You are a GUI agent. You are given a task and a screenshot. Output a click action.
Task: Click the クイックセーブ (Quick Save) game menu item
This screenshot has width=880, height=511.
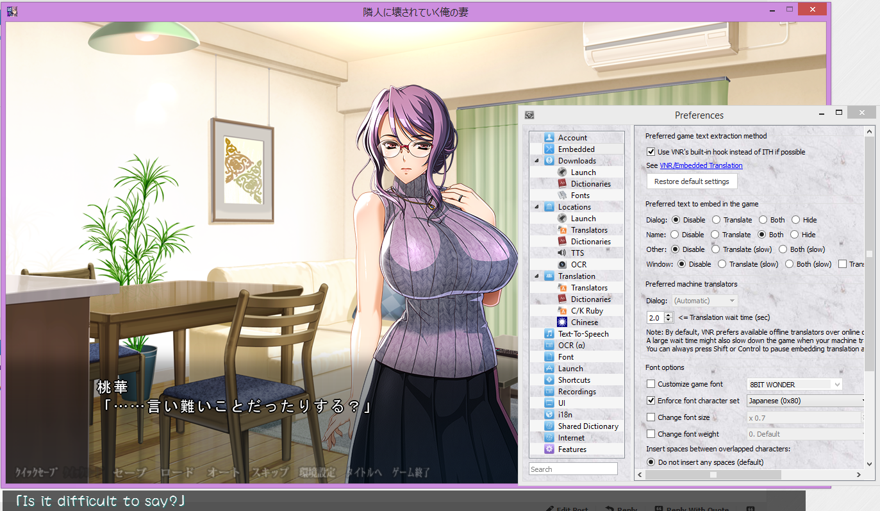pyautogui.click(x=37, y=473)
